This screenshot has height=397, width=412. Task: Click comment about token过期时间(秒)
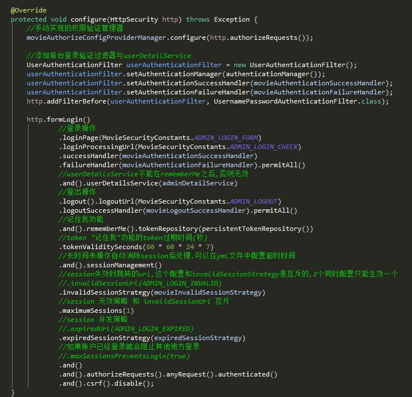[x=133, y=238]
